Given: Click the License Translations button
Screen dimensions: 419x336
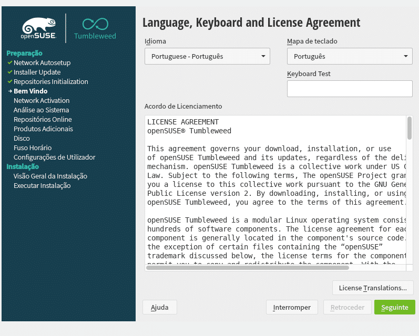Looking at the screenshot, I should tap(373, 288).
